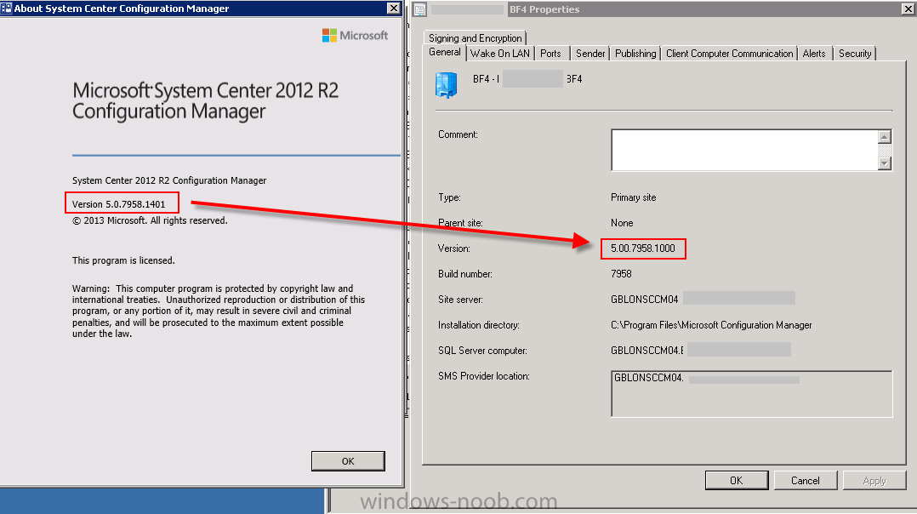Click the 'SQL Server computer:' label
The height and width of the screenshot is (514, 917).
click(x=482, y=351)
